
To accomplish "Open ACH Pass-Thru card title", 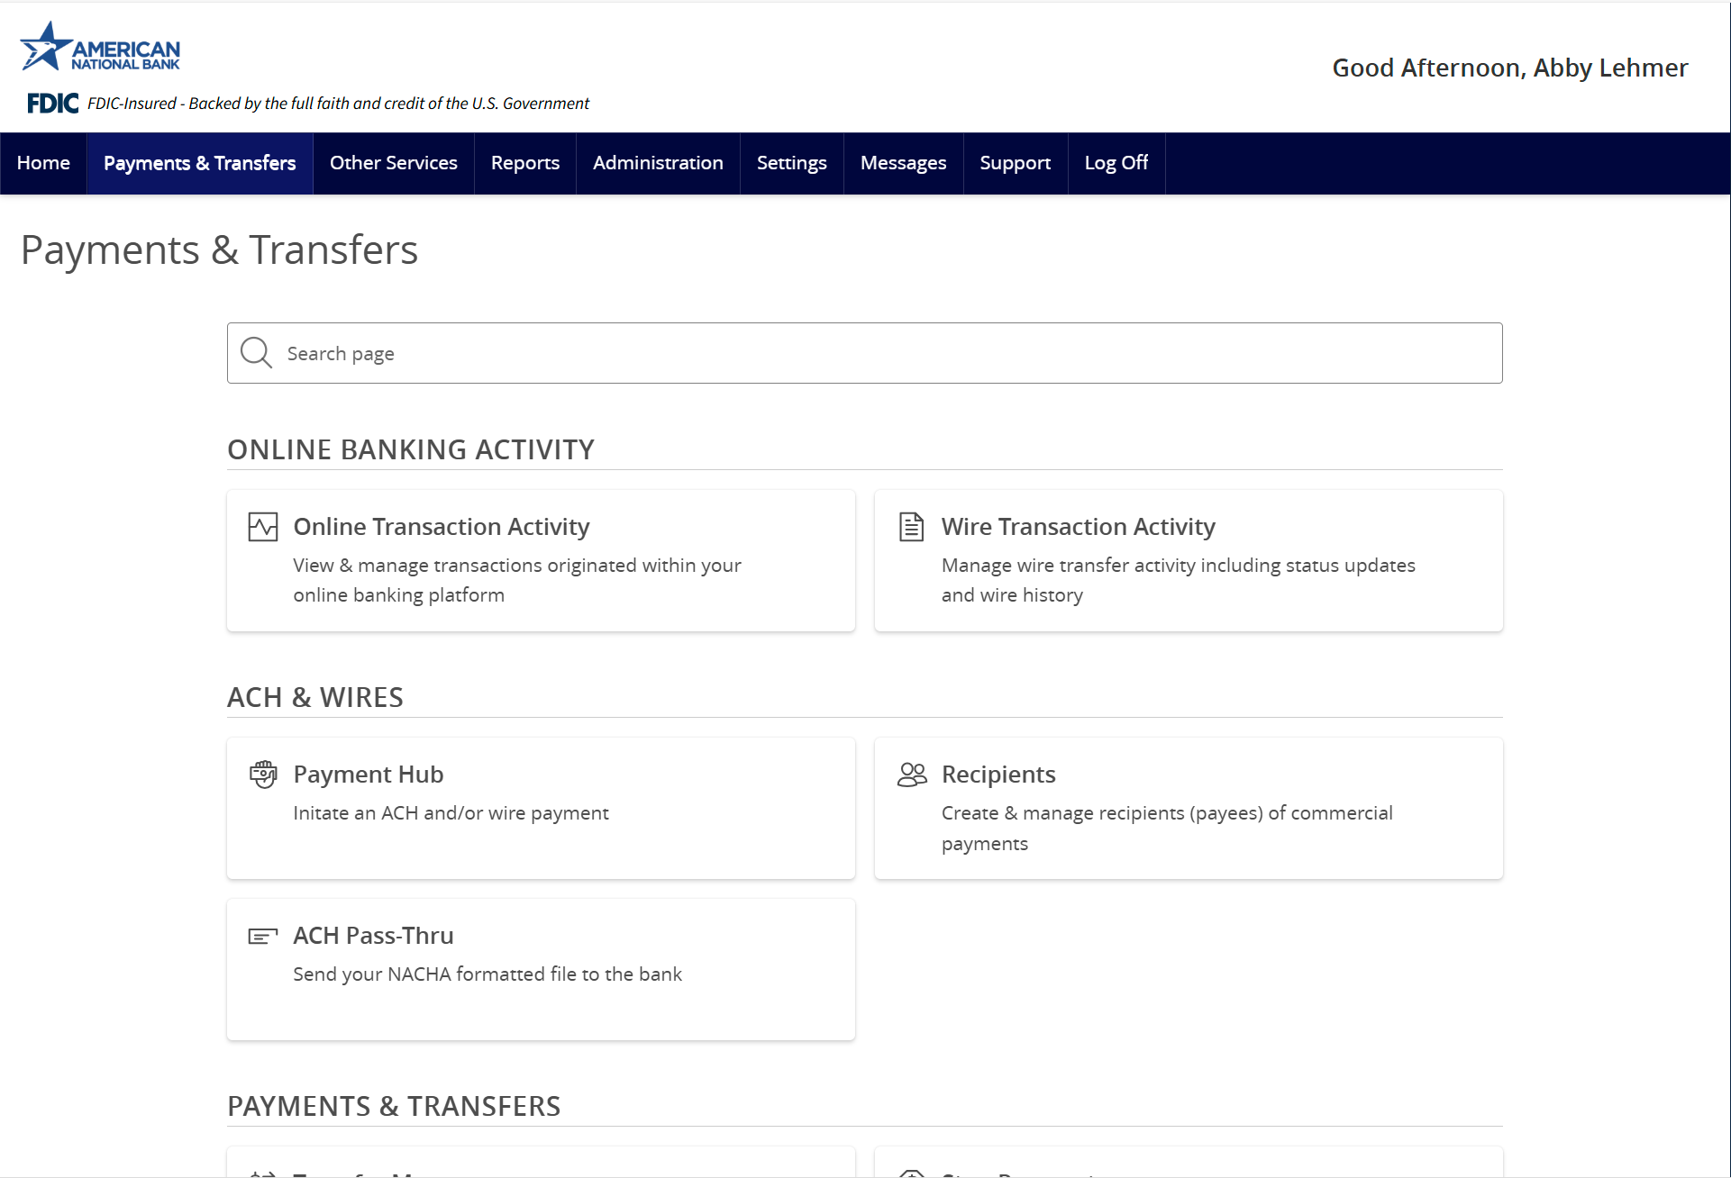I will tap(373, 936).
